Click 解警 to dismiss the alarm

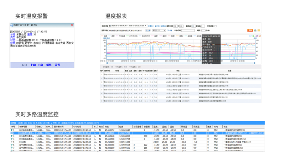tap(49, 65)
